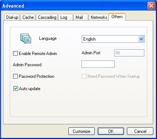Click the language settings icon
The height and width of the screenshot is (139, 157).
tap(26, 38)
